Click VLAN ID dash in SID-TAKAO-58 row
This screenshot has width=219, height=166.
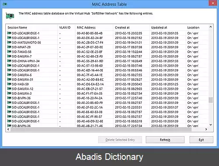pos(60,52)
